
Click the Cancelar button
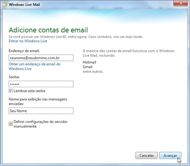(146, 155)
